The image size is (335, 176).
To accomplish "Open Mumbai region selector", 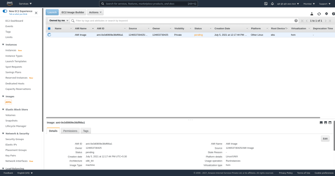I will [x=309, y=4].
